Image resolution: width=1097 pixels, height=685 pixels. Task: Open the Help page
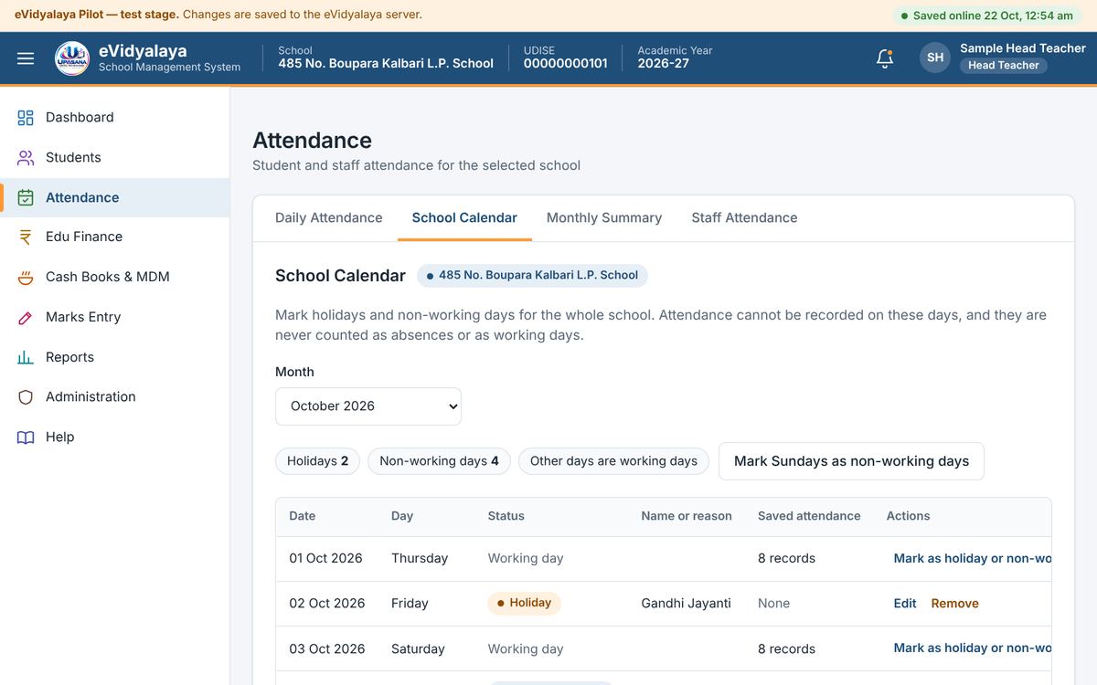coord(114,437)
